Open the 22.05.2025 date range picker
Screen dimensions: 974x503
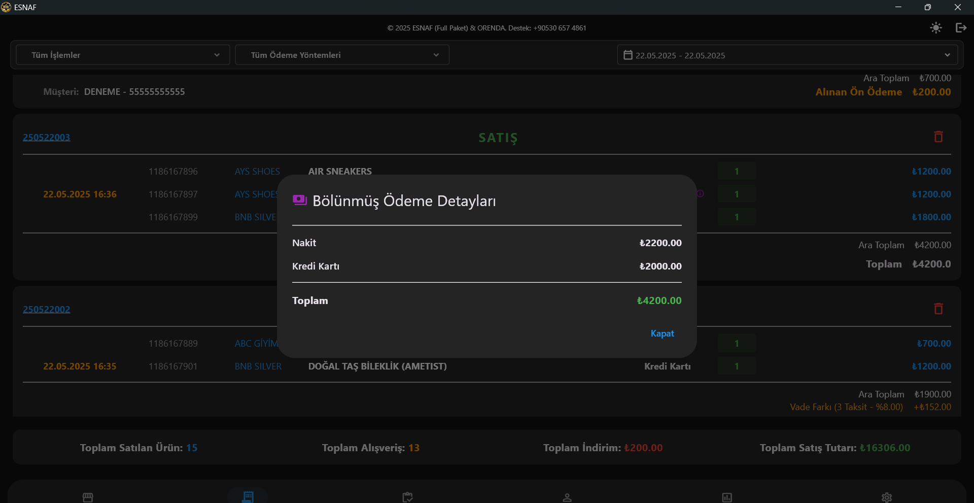(x=787, y=55)
